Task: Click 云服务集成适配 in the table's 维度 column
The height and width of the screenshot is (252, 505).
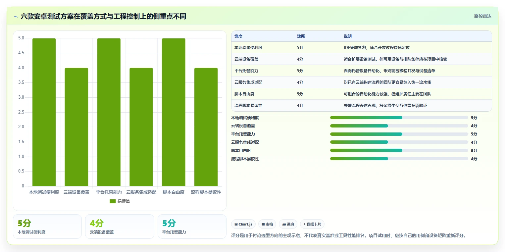Action: 248,82
